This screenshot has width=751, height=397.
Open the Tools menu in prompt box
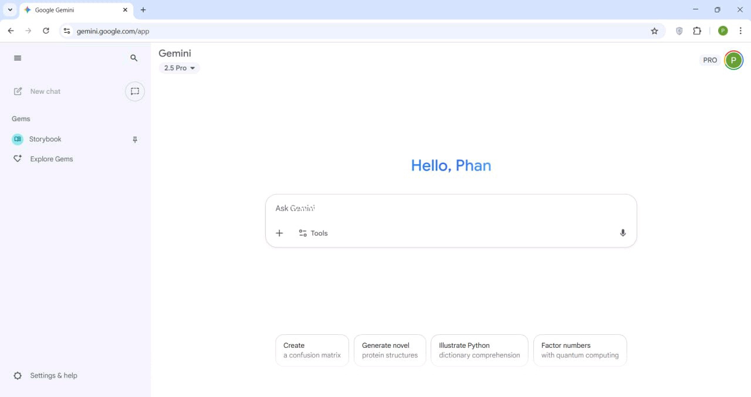[x=313, y=233]
